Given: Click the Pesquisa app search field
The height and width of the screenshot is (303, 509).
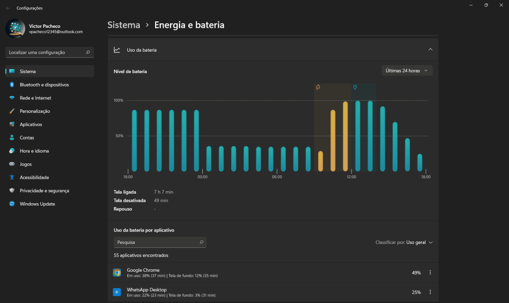Looking at the screenshot, I should [x=156, y=242].
